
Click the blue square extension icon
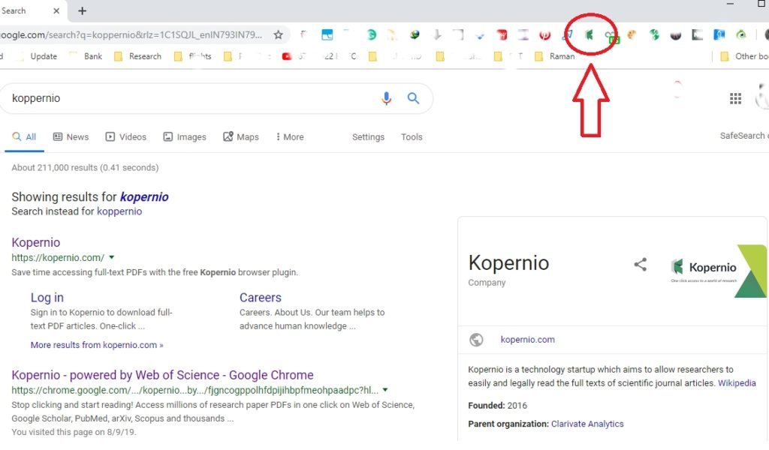coord(719,34)
